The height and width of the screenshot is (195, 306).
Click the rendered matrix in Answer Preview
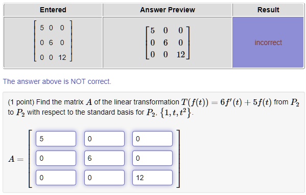[168, 42]
